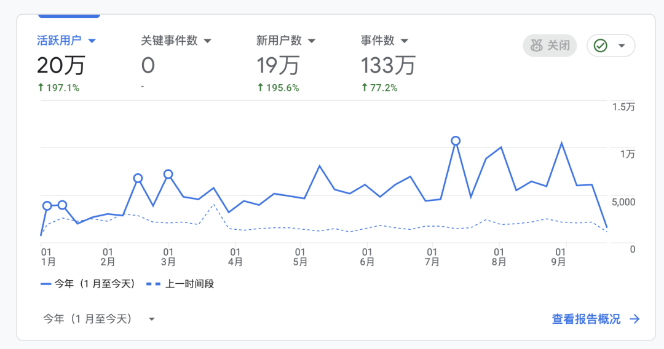
Task: Click the medal icon on 关闭 button
Action: pyautogui.click(x=537, y=45)
